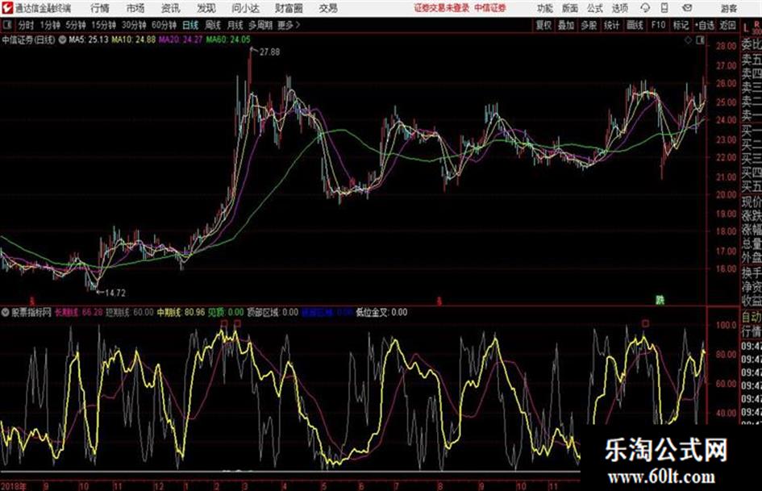
Task: Select the 周线 weekly period tab
Action: [x=212, y=25]
